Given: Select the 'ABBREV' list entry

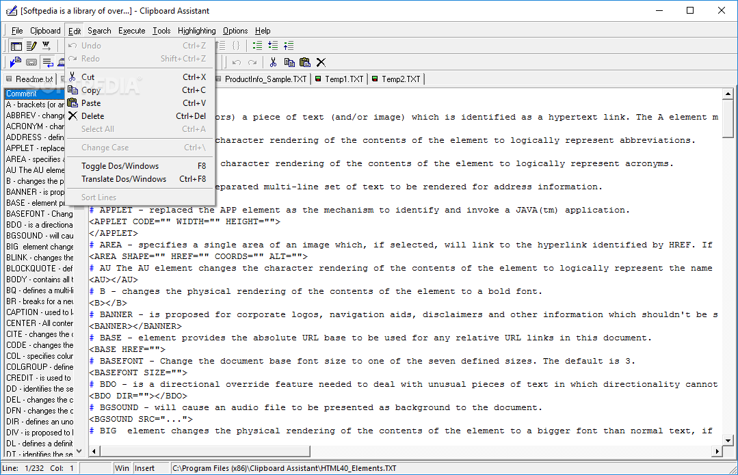Looking at the screenshot, I should click(x=35, y=116).
